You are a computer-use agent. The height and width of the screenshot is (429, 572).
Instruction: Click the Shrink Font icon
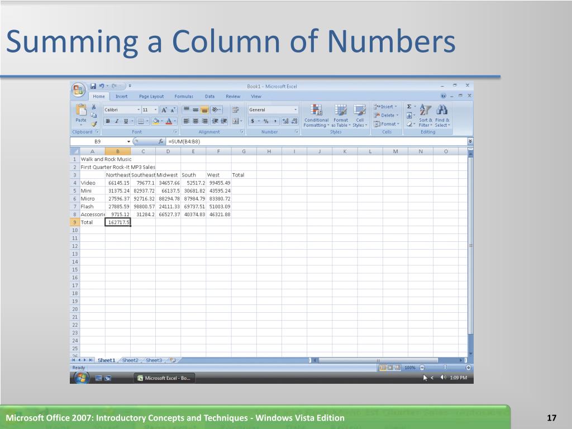[173, 110]
